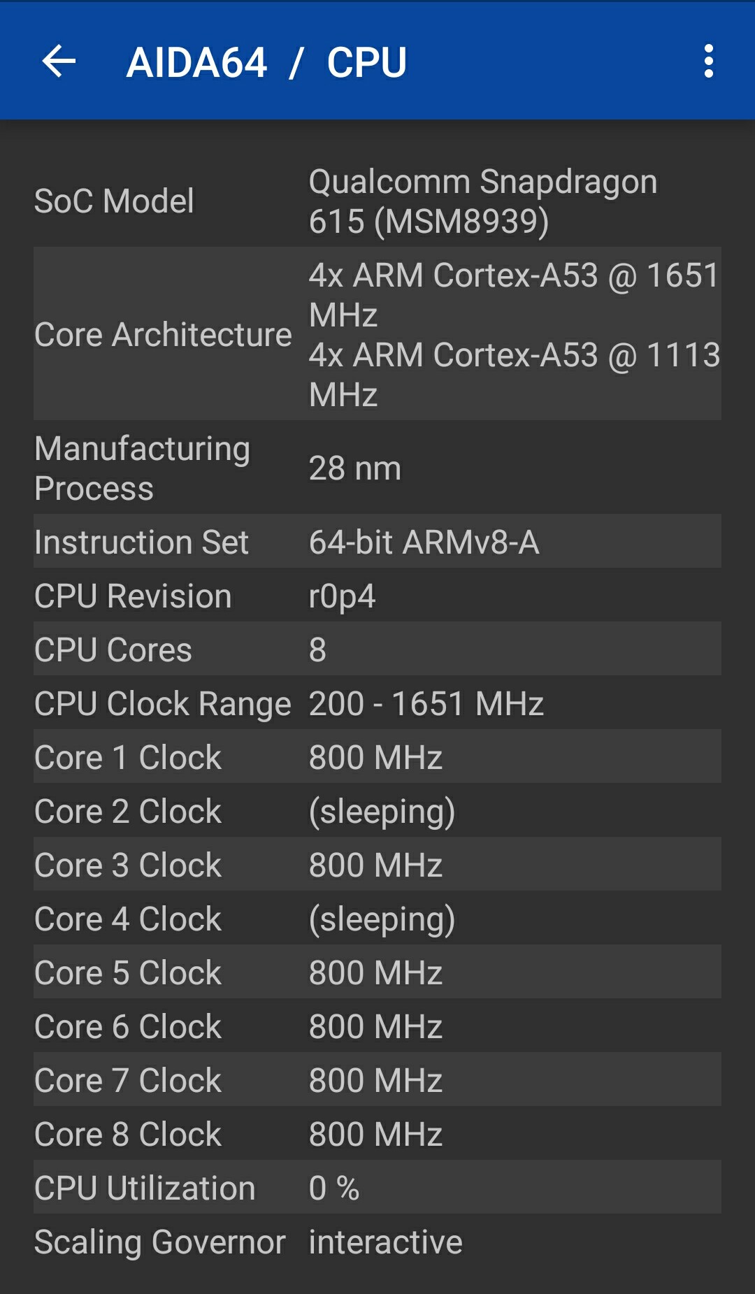This screenshot has width=755, height=1294.
Task: Select the Manufacturing Process row
Action: (377, 468)
